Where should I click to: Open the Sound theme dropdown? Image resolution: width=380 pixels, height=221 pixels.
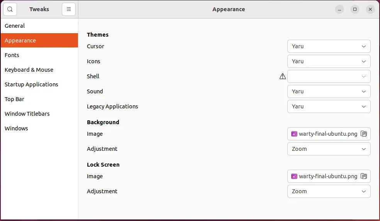pos(329,91)
